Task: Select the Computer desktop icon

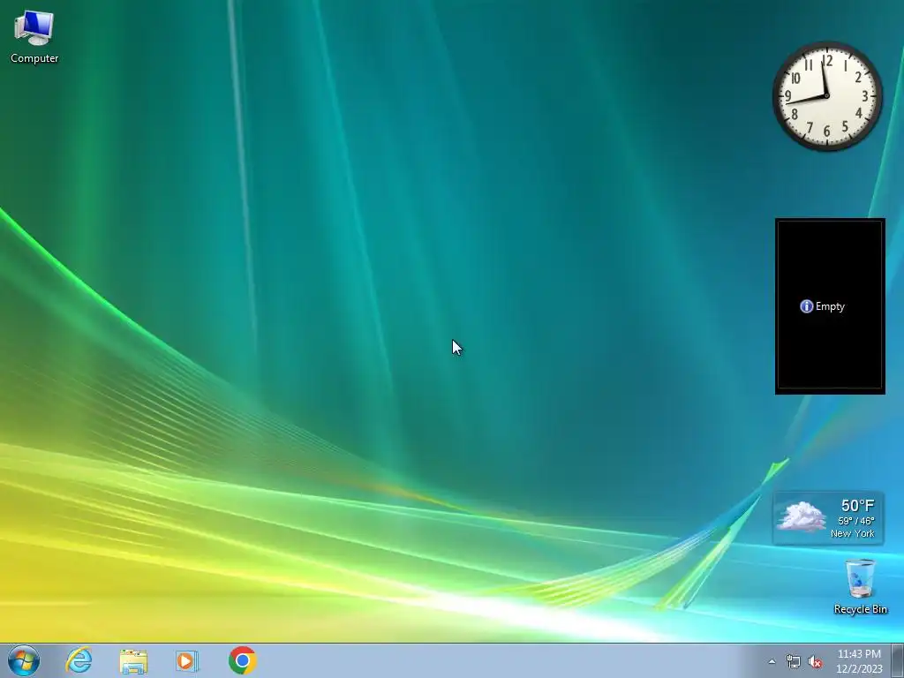Action: tap(34, 37)
